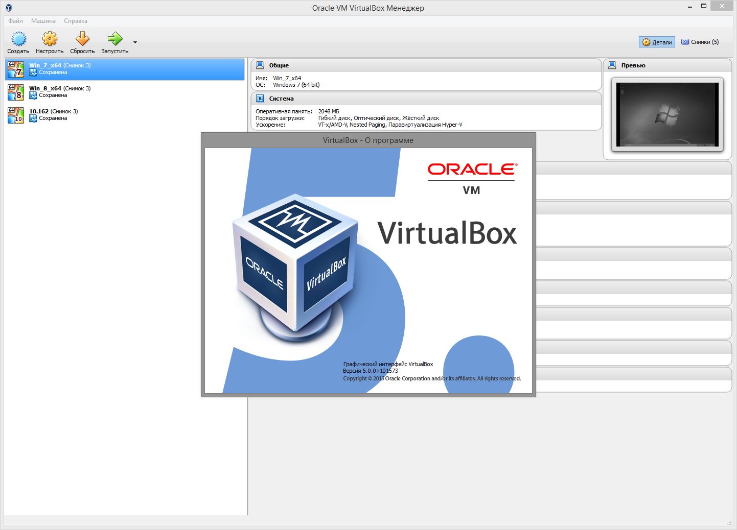Click saved-state icon under 10.162
Screen dimensions: 737x530
33,118
